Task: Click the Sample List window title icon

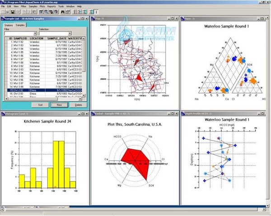Action: tap(3, 18)
